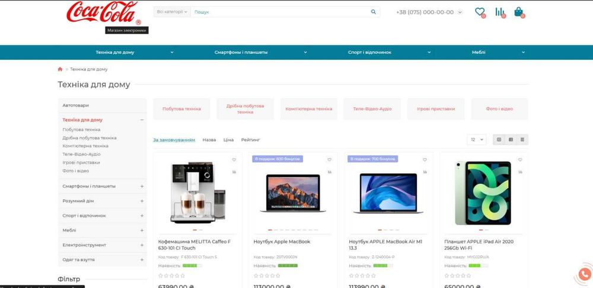
Task: Add Ноутбук Apple MacBook to wishlist
Action: click(329, 160)
